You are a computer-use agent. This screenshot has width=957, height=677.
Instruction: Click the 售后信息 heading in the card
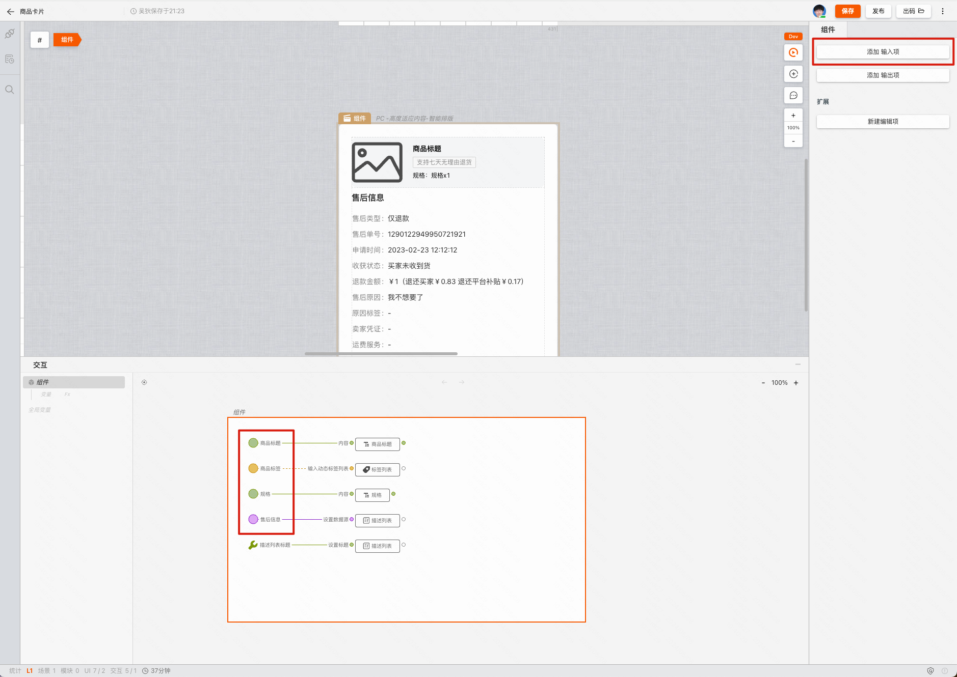coord(368,198)
